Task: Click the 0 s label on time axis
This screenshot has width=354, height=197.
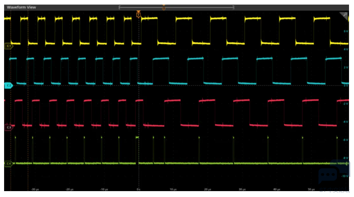Action: [x=139, y=189]
